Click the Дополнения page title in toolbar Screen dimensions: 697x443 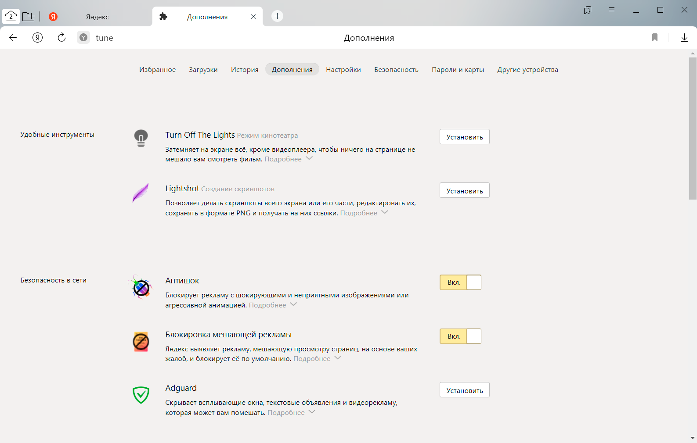coord(369,38)
